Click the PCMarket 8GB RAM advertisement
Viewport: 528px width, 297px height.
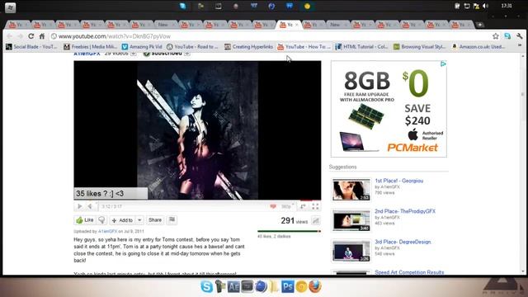pyautogui.click(x=389, y=109)
